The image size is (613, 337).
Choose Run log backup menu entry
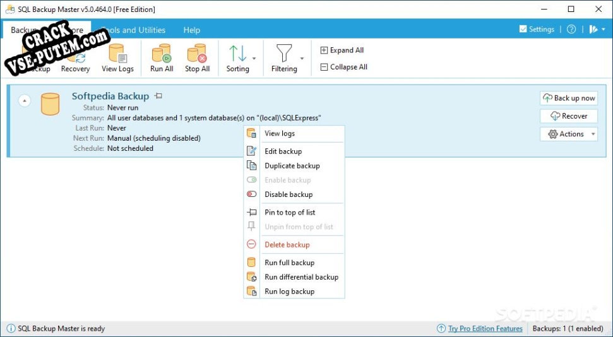tap(294, 292)
